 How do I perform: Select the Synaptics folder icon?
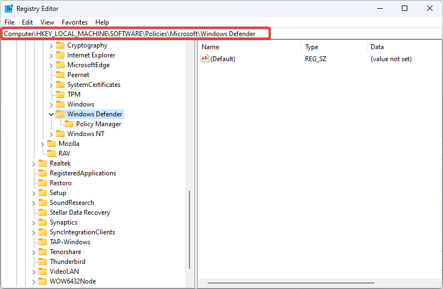(x=43, y=222)
